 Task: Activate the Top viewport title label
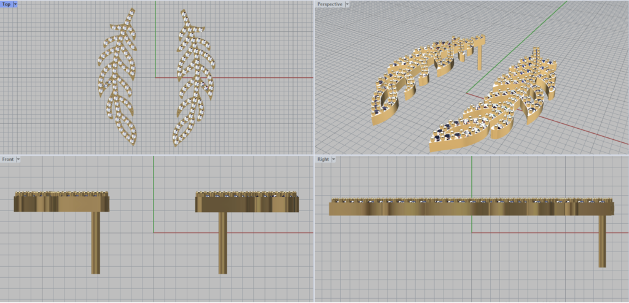pyautogui.click(x=6, y=4)
